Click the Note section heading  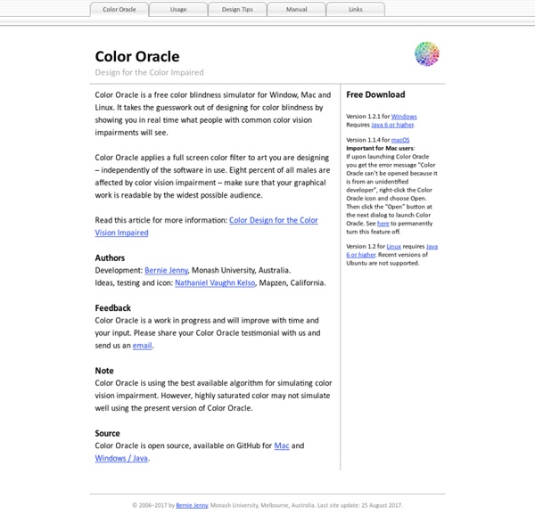point(104,371)
